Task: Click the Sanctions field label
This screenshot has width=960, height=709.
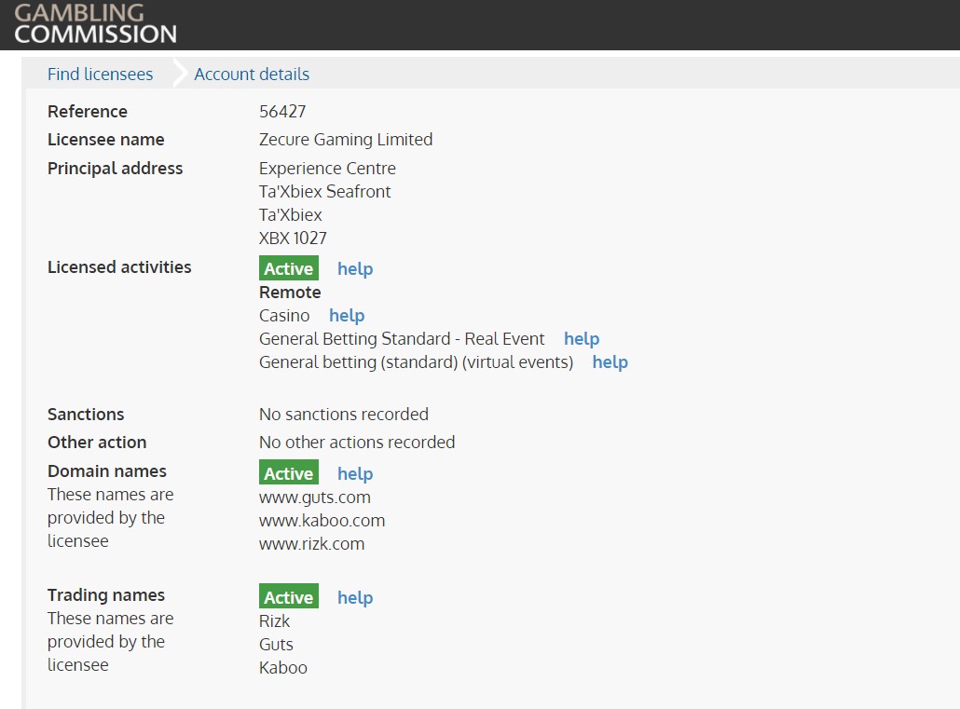Action: pyautogui.click(x=86, y=415)
